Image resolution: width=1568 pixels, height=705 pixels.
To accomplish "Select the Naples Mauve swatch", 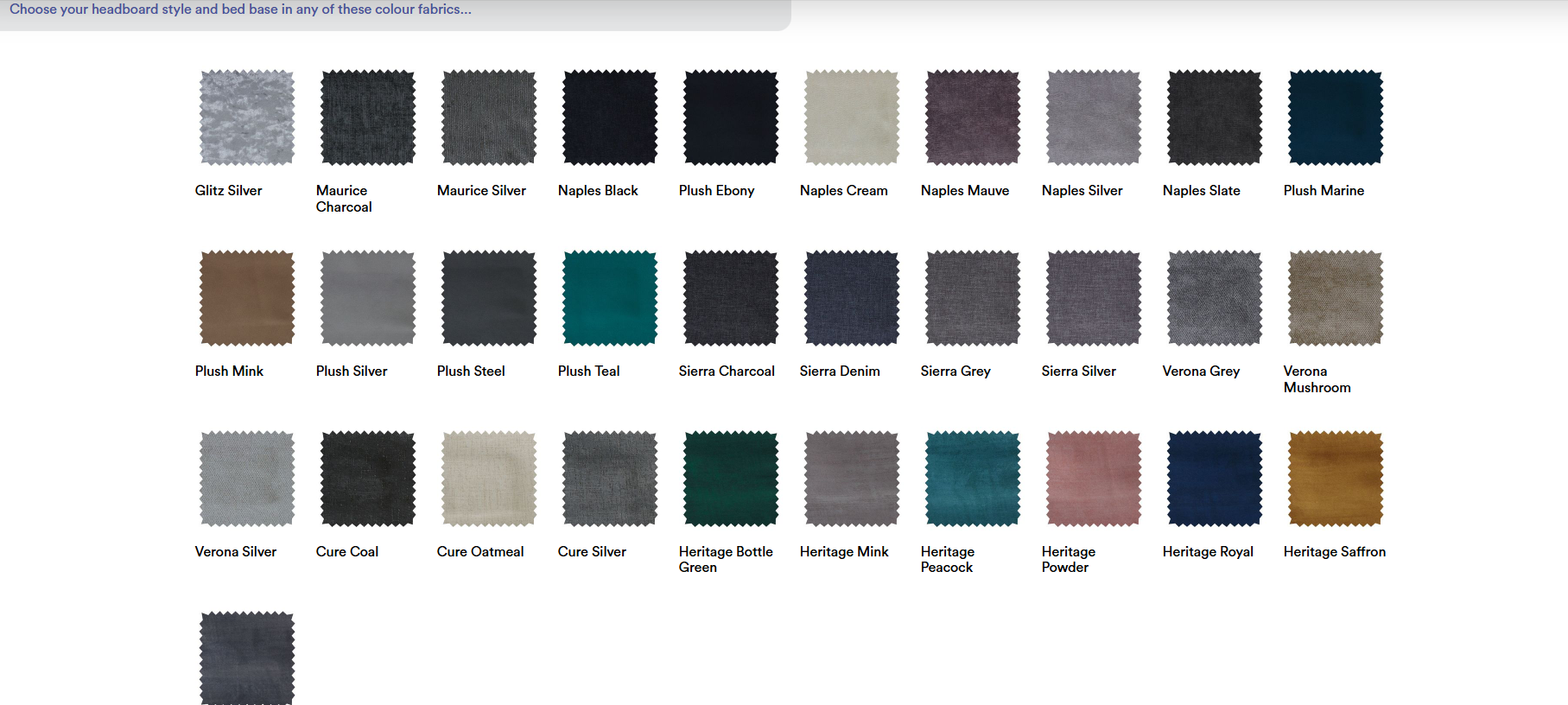I will pos(973,117).
